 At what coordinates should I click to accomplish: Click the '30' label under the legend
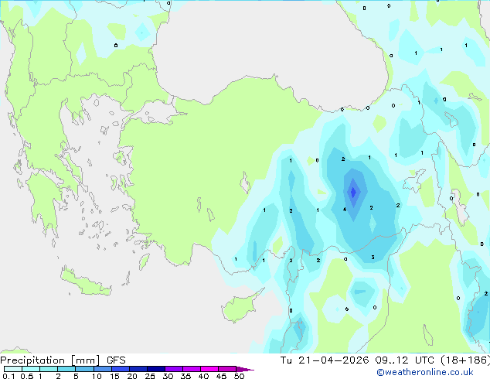tap(168, 376)
